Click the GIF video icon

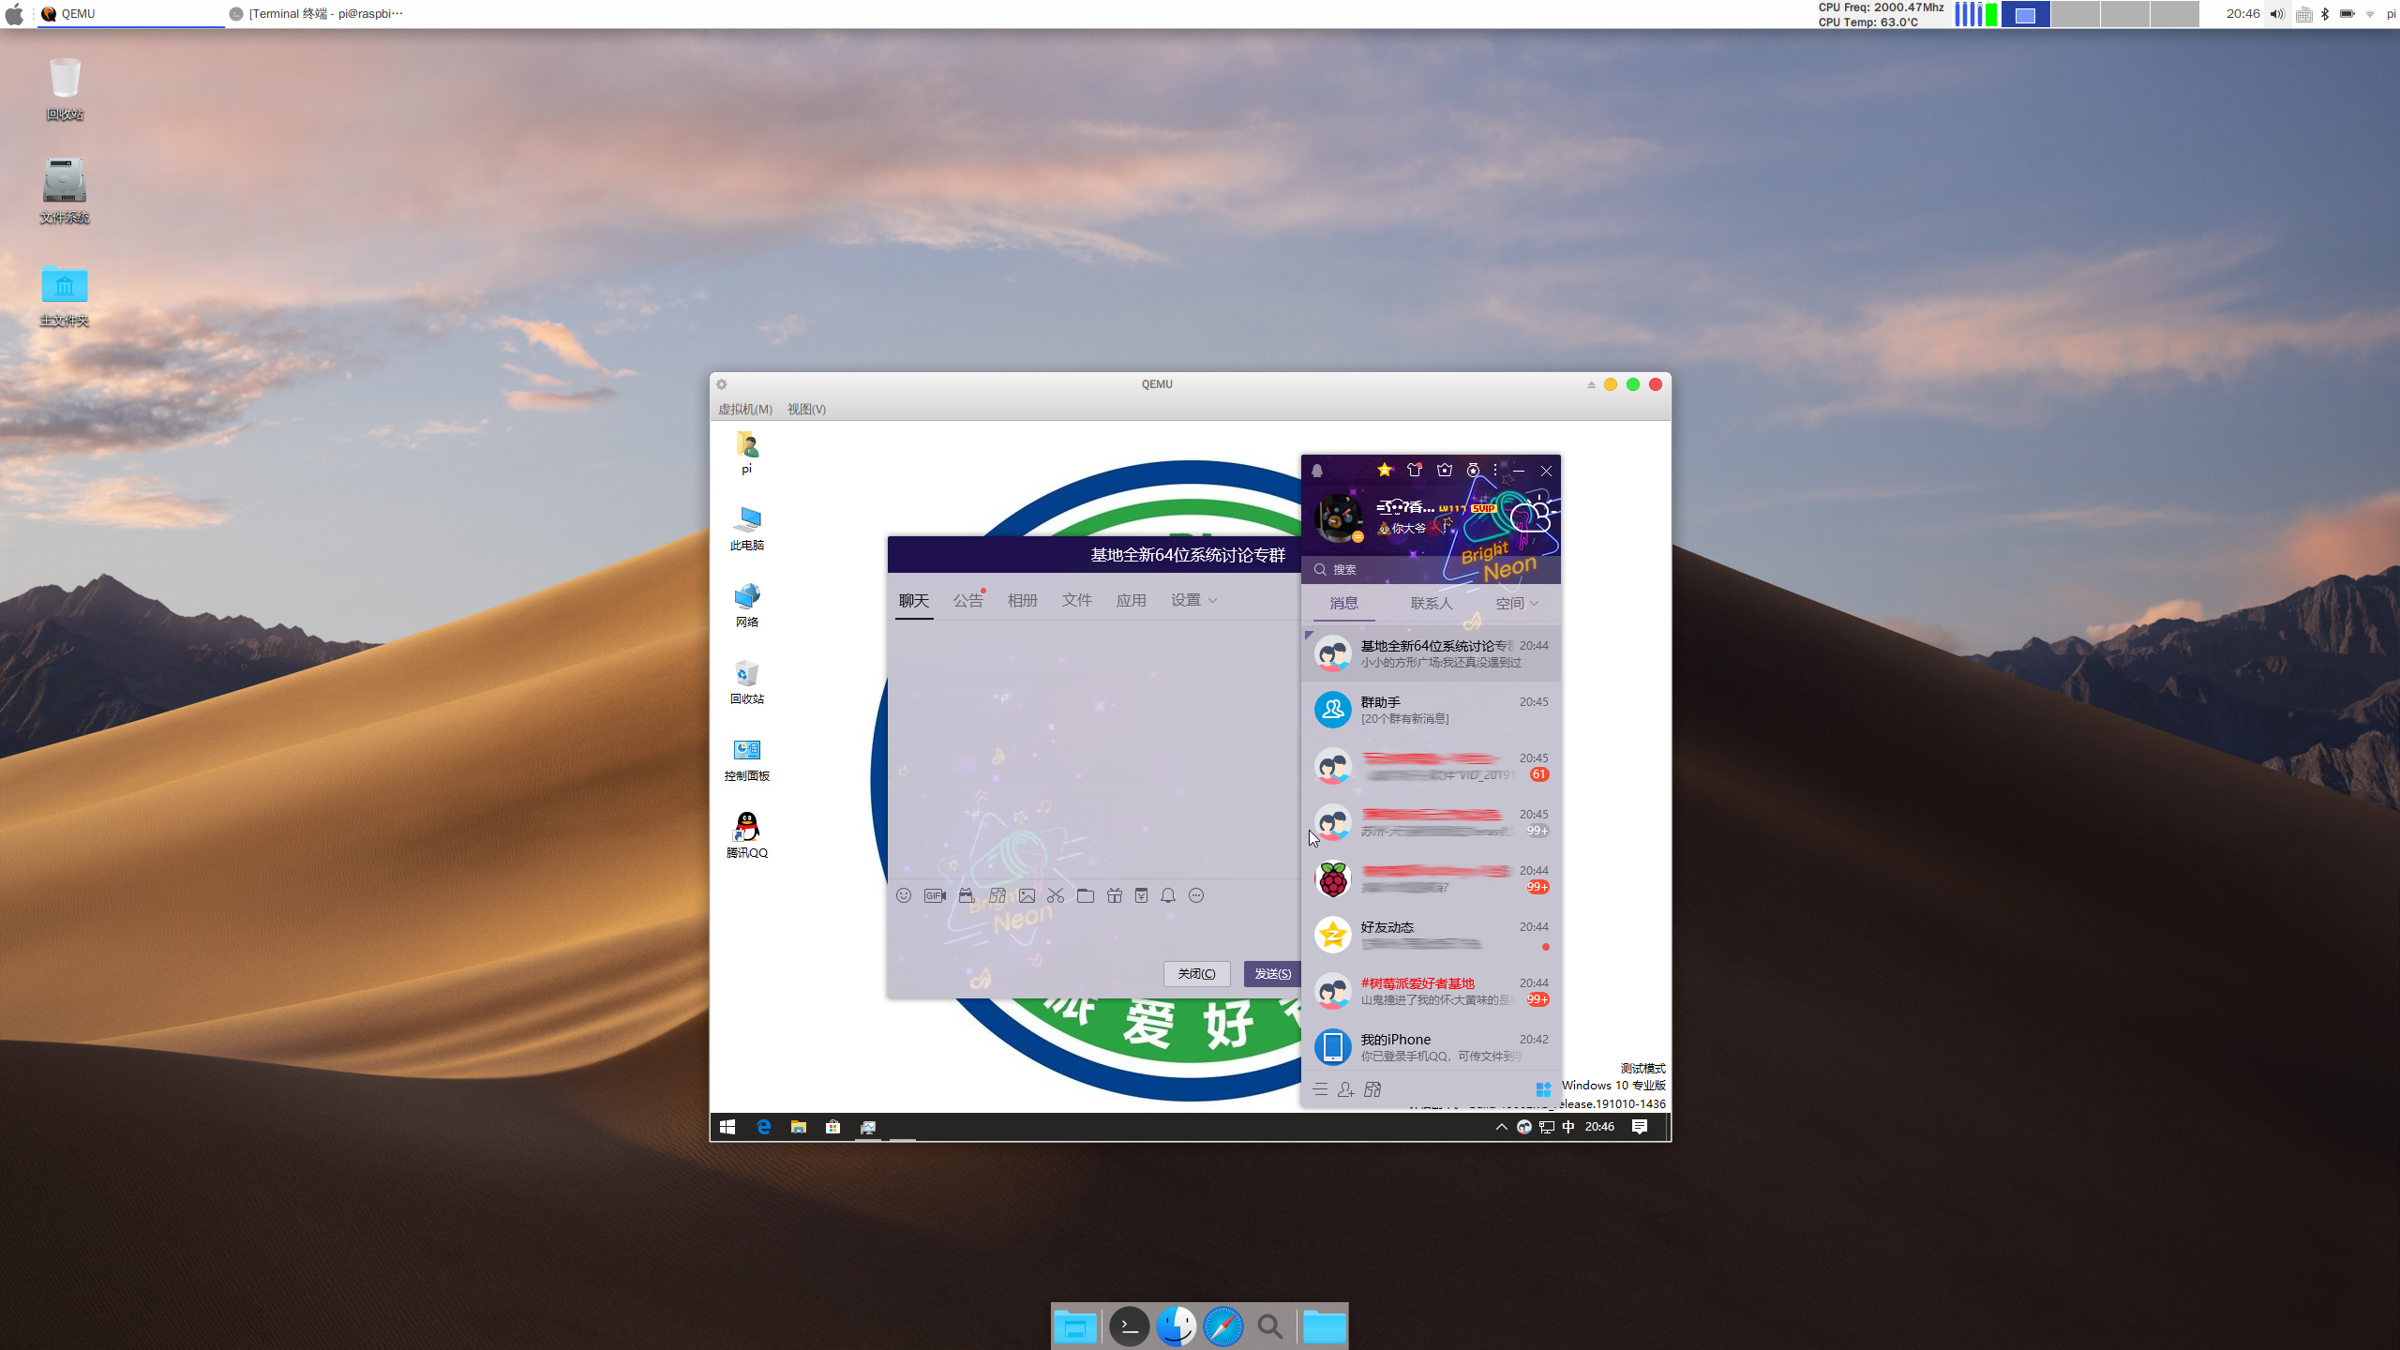[x=935, y=895]
